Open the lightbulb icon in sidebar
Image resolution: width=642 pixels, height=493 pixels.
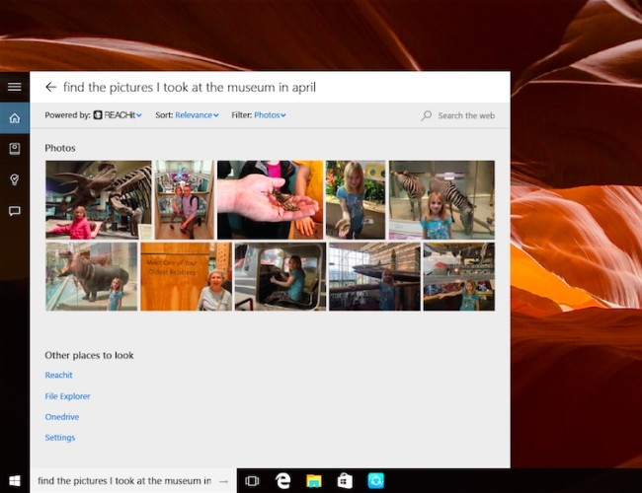(x=14, y=179)
